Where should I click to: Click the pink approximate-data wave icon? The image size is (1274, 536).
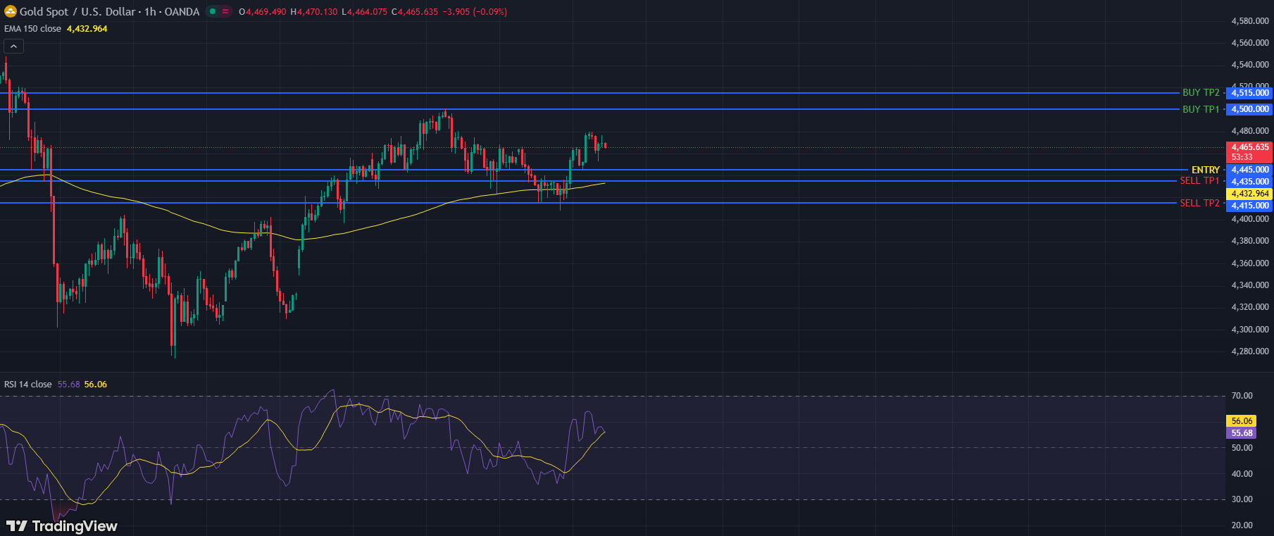pyautogui.click(x=225, y=11)
